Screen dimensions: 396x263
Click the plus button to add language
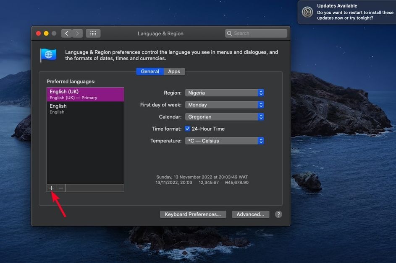(x=51, y=188)
